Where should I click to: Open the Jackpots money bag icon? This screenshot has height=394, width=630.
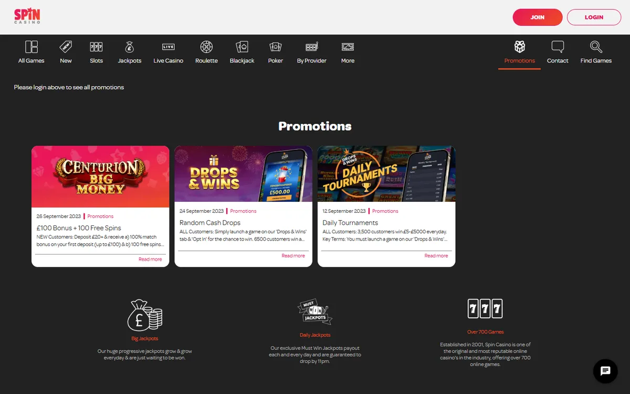130,47
